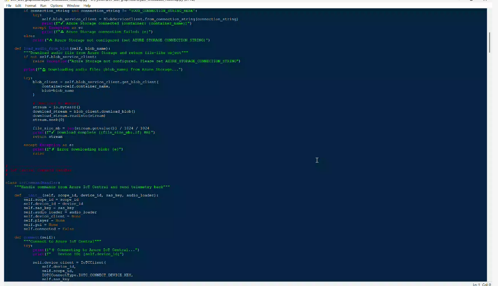Click the line "def __init__(self, scope_id, device_id, sas_key, audio_loader):"
Screen dimensions: 498x286
[x=86, y=195]
